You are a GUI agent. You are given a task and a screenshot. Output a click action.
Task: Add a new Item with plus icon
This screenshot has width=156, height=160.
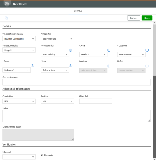[x=71, y=66]
